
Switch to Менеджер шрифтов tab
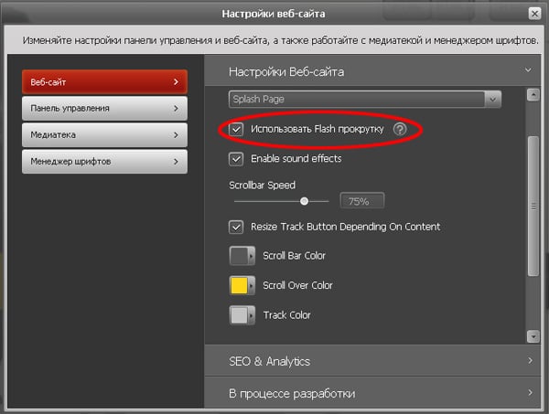tap(103, 161)
